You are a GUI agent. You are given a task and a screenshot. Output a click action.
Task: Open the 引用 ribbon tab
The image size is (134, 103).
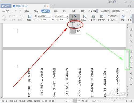[x=55, y=11]
